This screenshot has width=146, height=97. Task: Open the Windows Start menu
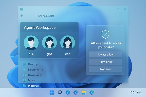pos(52,92)
